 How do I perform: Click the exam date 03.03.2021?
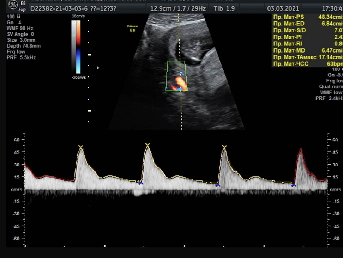[x=283, y=8]
